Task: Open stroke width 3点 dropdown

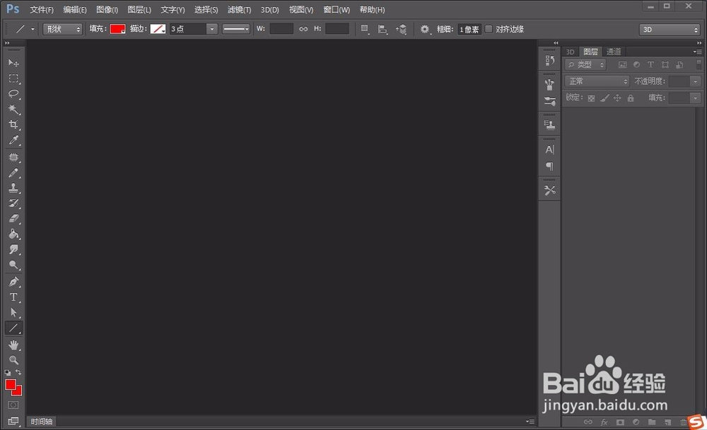Action: pyautogui.click(x=212, y=29)
